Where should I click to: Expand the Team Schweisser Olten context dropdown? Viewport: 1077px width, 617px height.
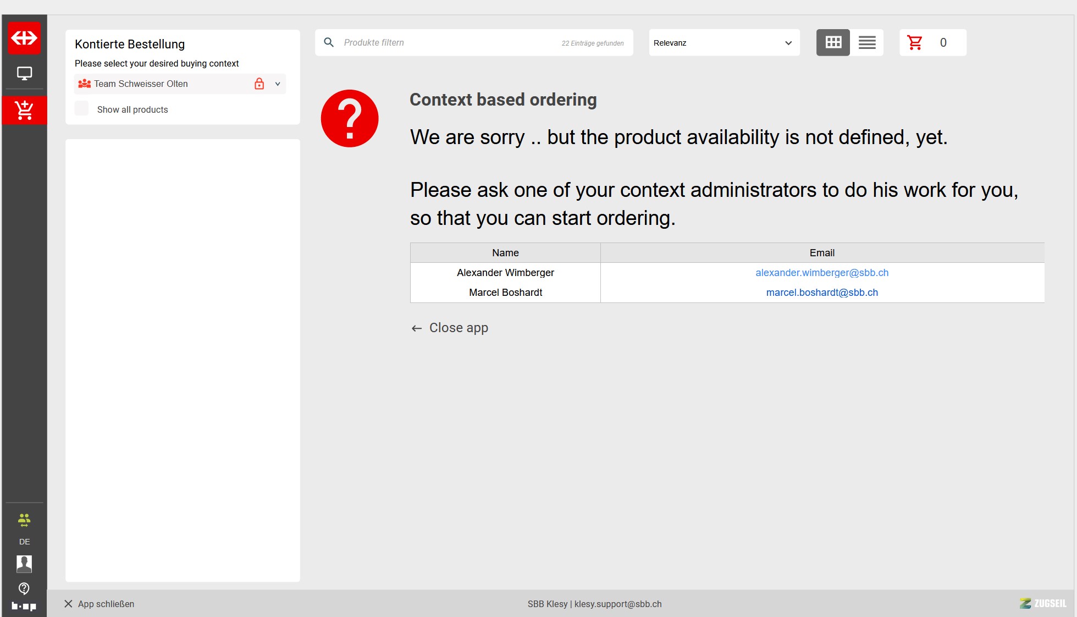(x=278, y=84)
